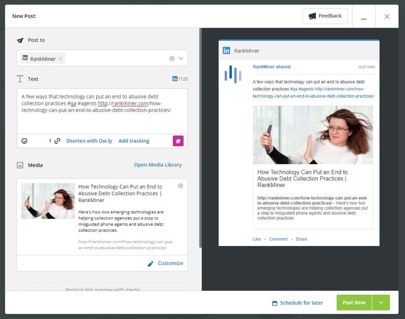Screen dimensions: 405x319
Task: Click Share in the preview
Action: (301, 239)
